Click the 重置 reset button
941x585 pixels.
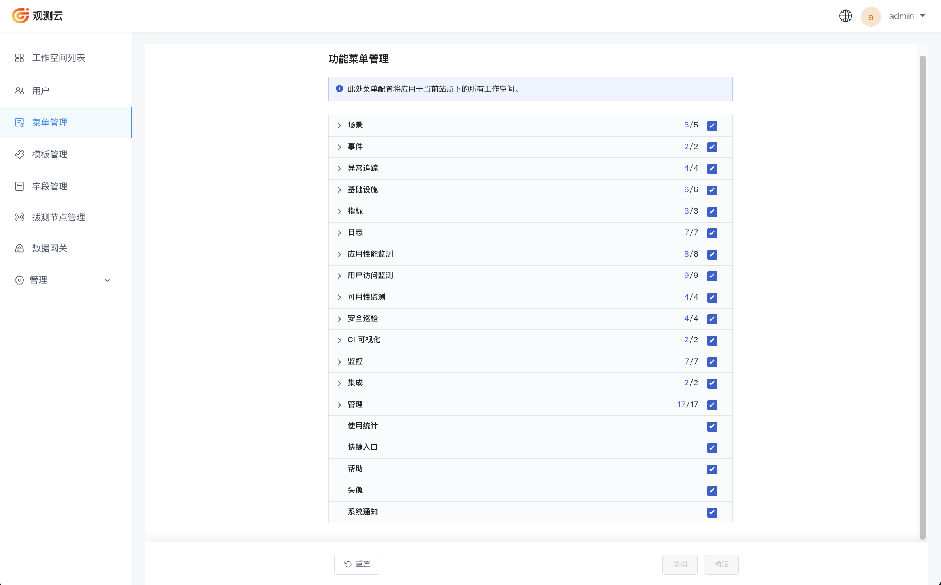(x=357, y=564)
